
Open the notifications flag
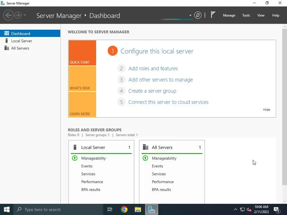pos(213,15)
